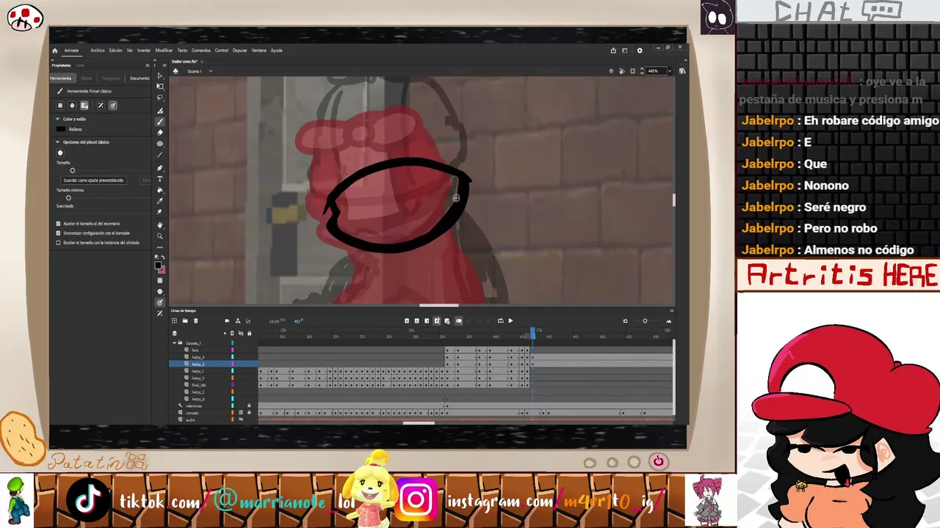Click the timeline zoom slider handle
940x528 pixels.
coord(645,320)
